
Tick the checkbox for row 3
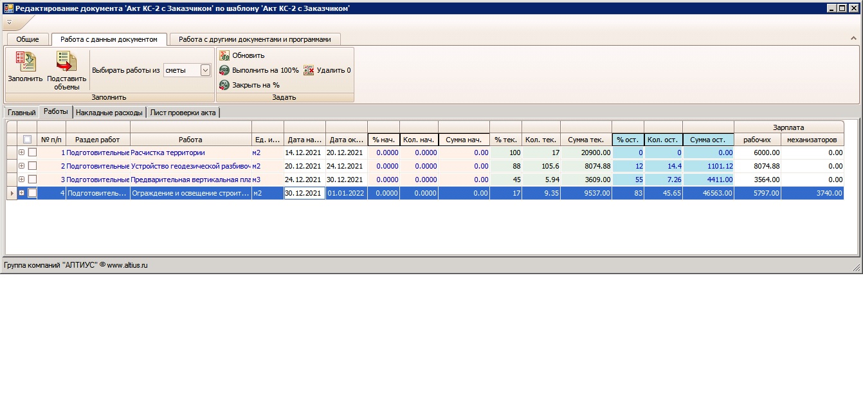coord(32,180)
